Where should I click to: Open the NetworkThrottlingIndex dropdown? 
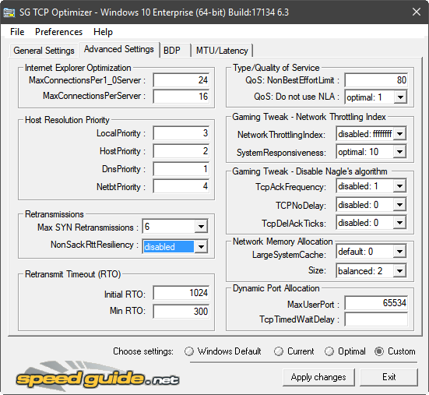[x=399, y=134]
